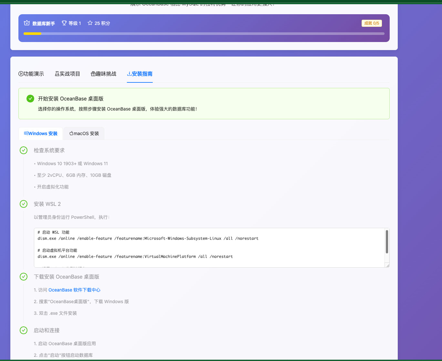Click the trophy icon next to 等级 1
This screenshot has width=442, height=361.
(x=64, y=23)
